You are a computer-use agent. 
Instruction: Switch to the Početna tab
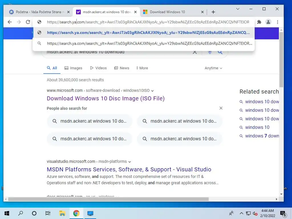[x=39, y=12]
